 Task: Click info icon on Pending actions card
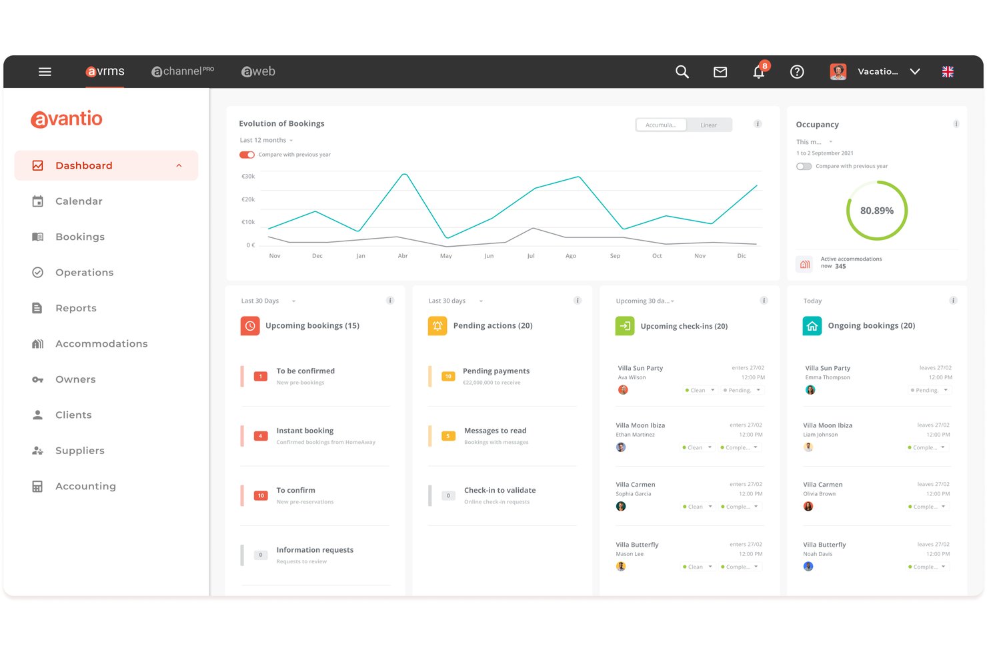pyautogui.click(x=578, y=301)
